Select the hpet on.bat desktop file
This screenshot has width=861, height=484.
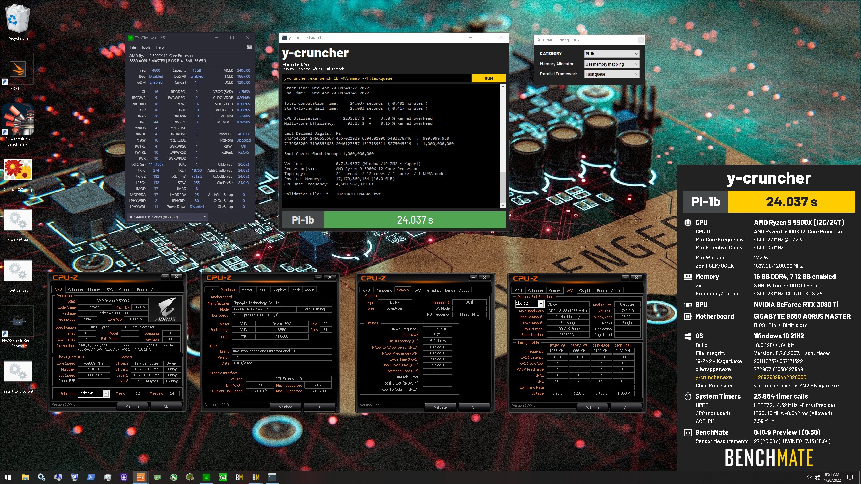pyautogui.click(x=17, y=275)
